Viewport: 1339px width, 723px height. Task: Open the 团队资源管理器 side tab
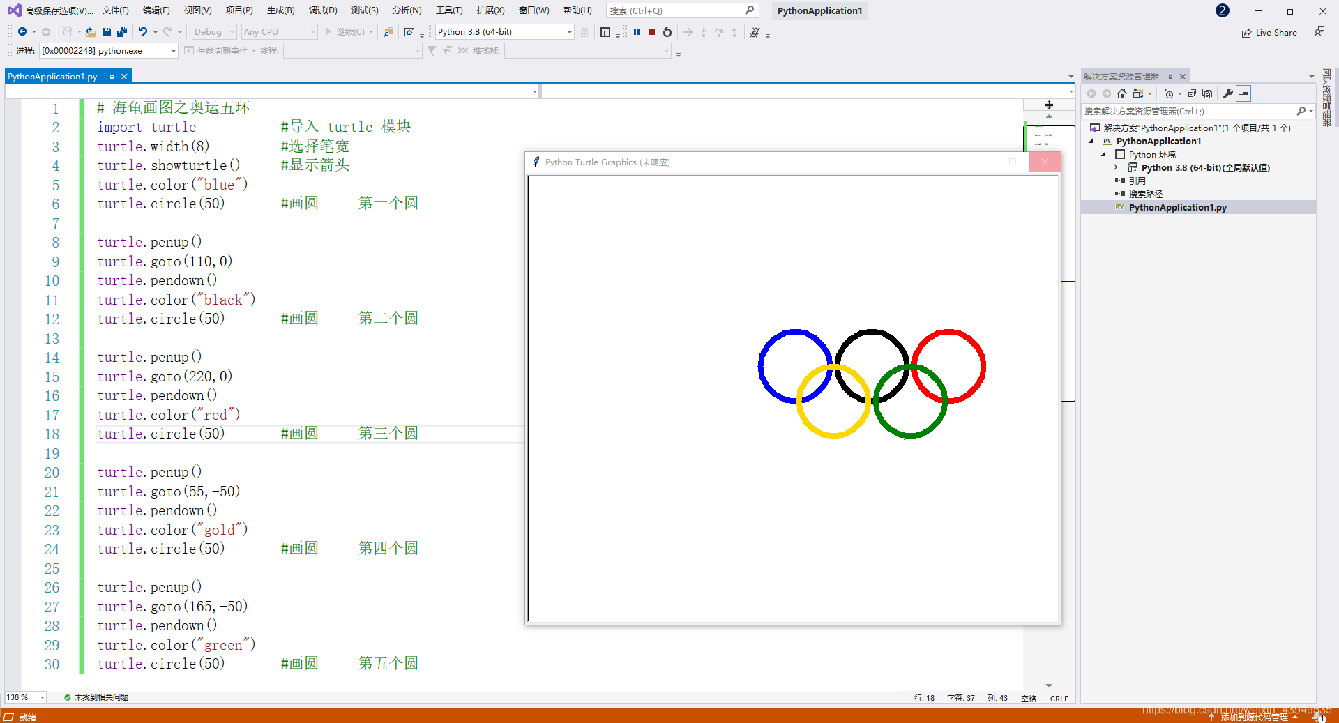1326,98
